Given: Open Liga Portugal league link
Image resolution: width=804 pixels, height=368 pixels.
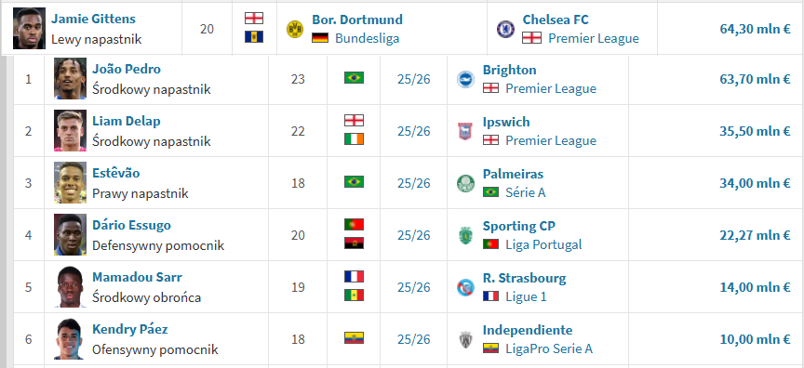Looking at the screenshot, I should 543,244.
